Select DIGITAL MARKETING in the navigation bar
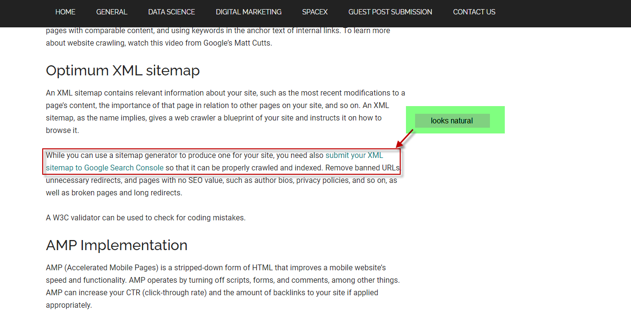Viewport: 631px width, 313px height. [249, 12]
